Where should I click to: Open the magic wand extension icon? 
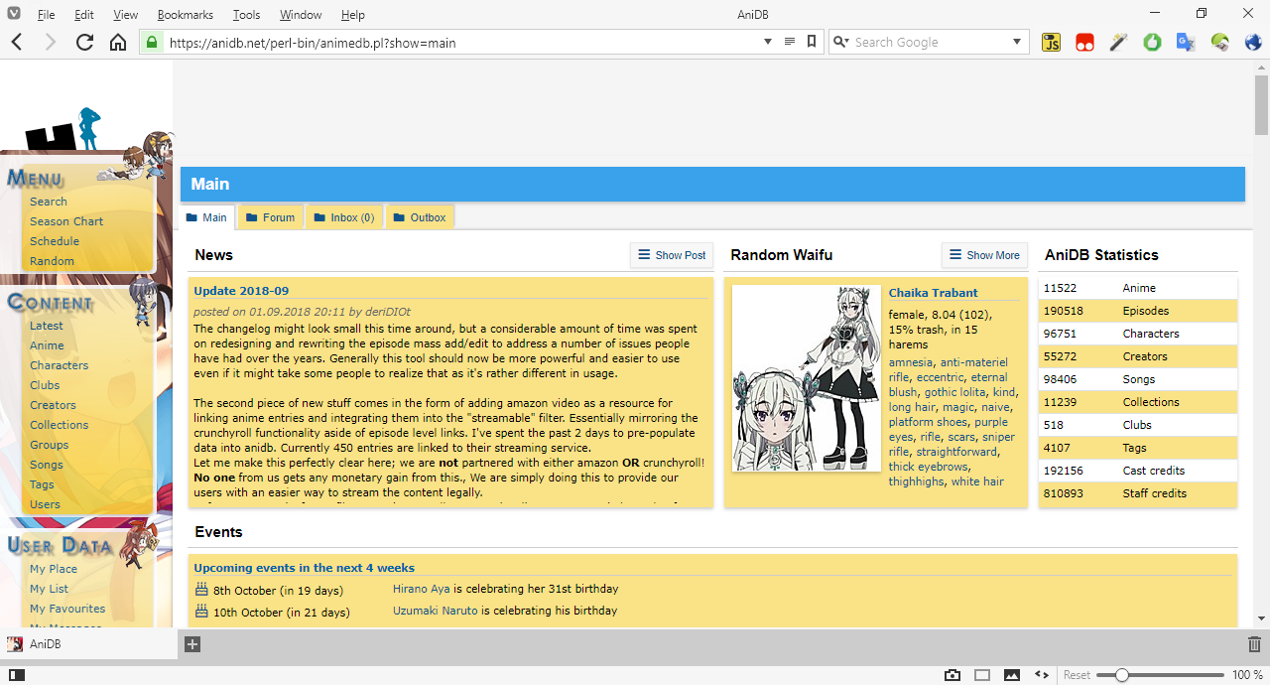point(1118,42)
